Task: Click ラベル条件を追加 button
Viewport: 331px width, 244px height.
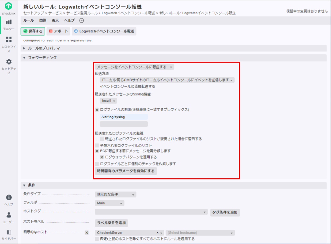Action: (x=111, y=223)
